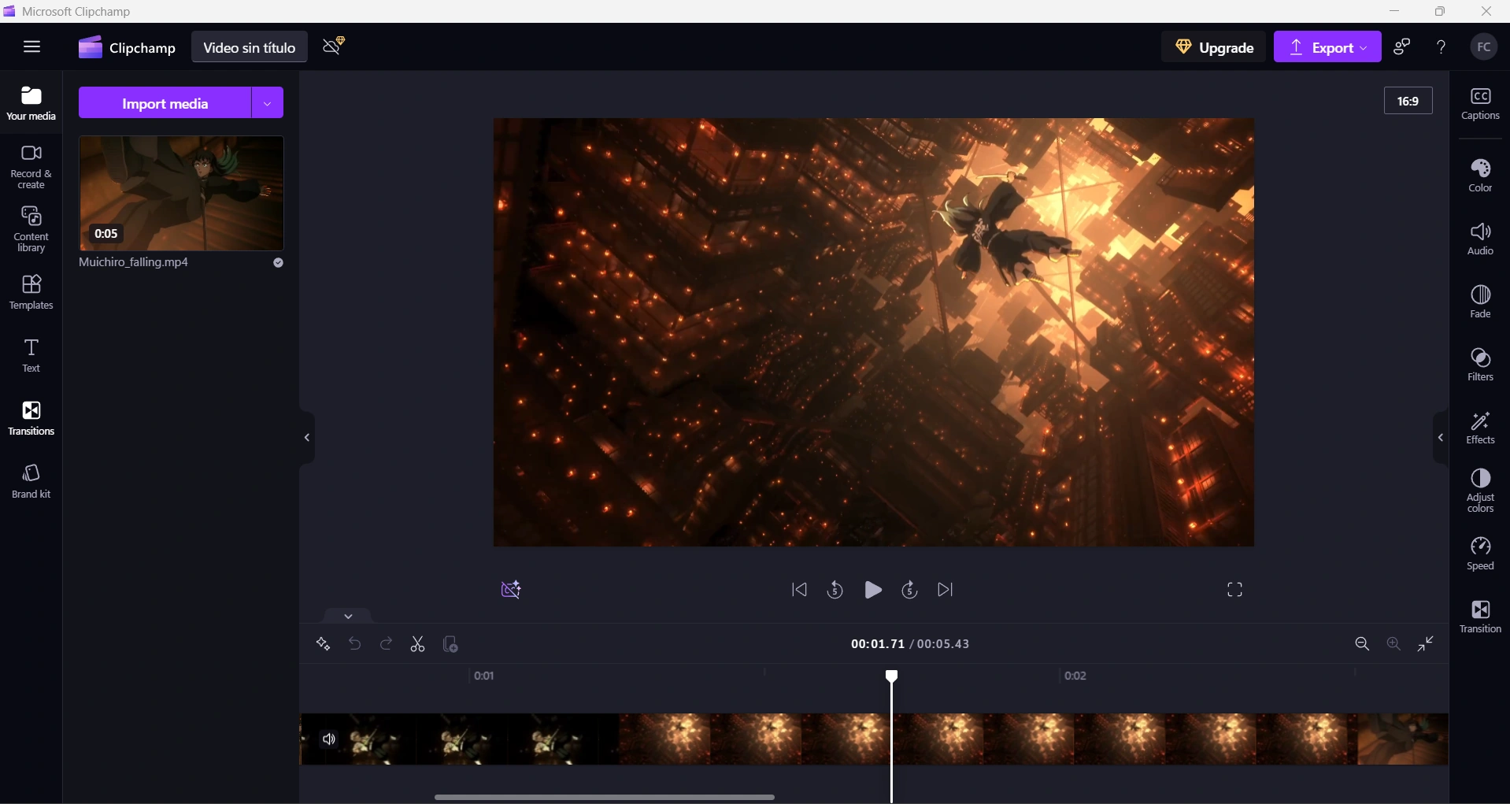
Task: Open the 16:9 aspect ratio selector
Action: pyautogui.click(x=1408, y=101)
